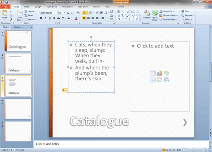The width and height of the screenshot is (212, 152).
Task: Switch to the Insert ribbon tab
Action: pyautogui.click(x=27, y=7)
